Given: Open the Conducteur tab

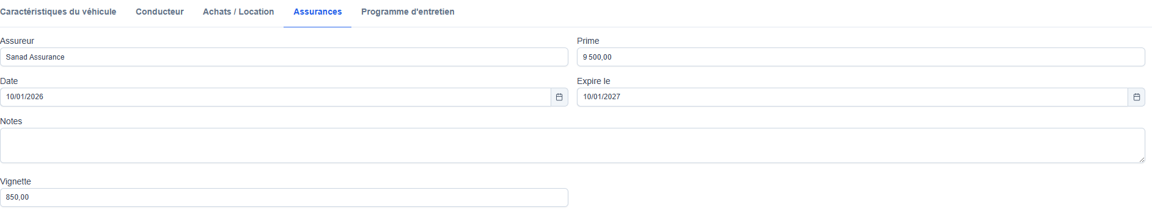Looking at the screenshot, I should click(160, 12).
